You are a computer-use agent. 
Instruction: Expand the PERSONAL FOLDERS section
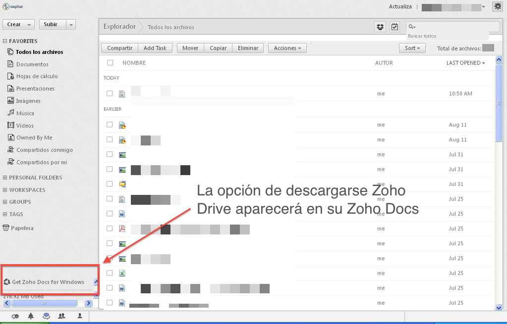point(32,178)
